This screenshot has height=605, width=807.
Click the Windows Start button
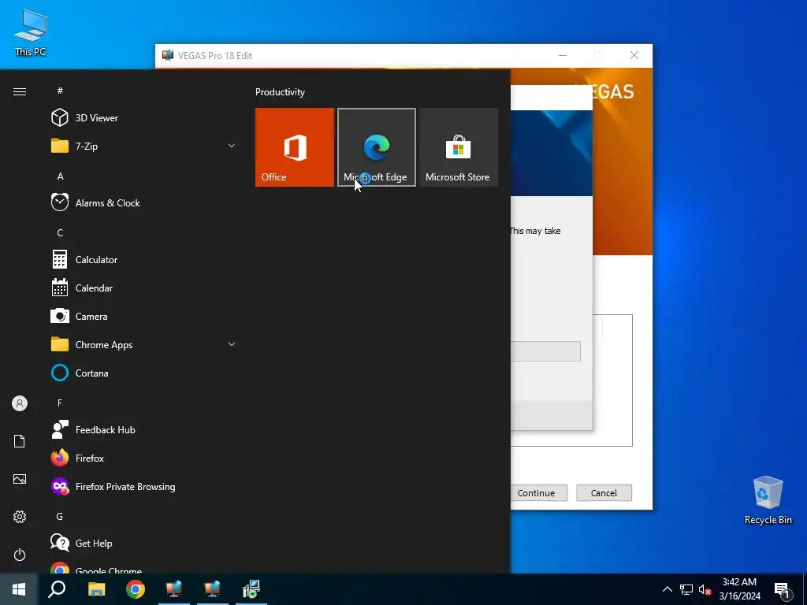19,589
